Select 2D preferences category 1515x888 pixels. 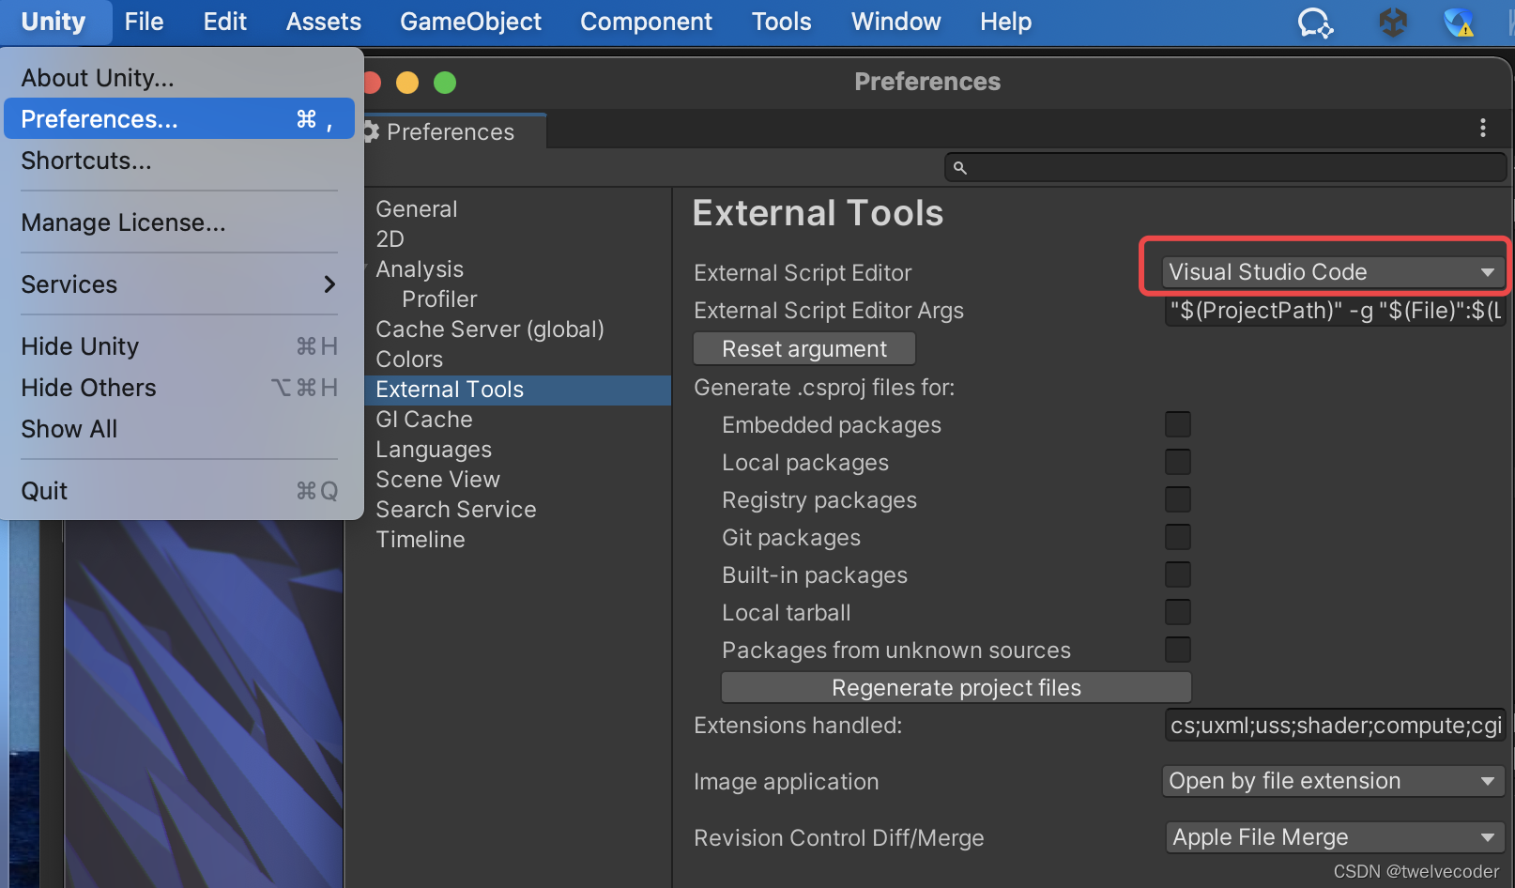[390, 239]
